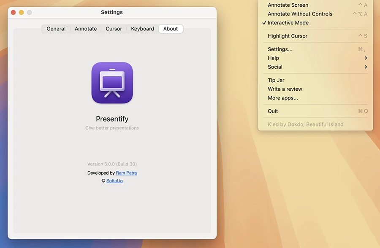
Task: Enable Highlight Cursor from the menu
Action: coord(288,36)
